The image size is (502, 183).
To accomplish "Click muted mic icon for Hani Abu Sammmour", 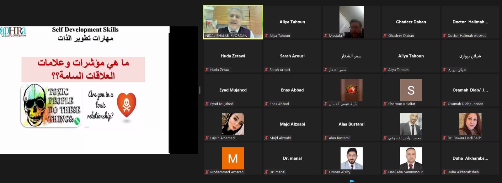I will coord(385,172).
